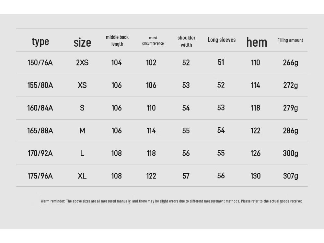Click the 'Filling amount' header
324x243 pixels.
tap(290, 40)
